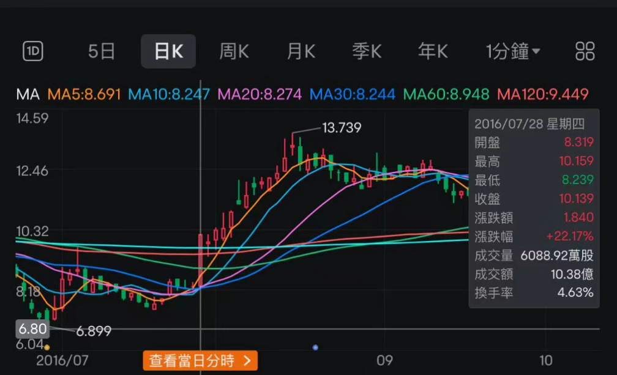
Task: Click the 14.59 price axis label
Action: [x=32, y=118]
